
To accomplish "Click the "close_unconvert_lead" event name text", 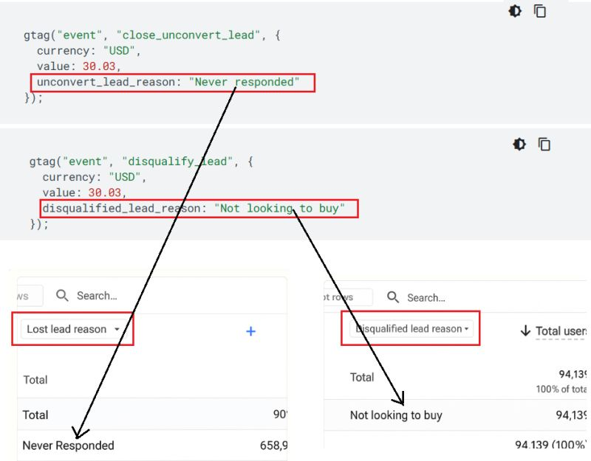I will click(188, 35).
